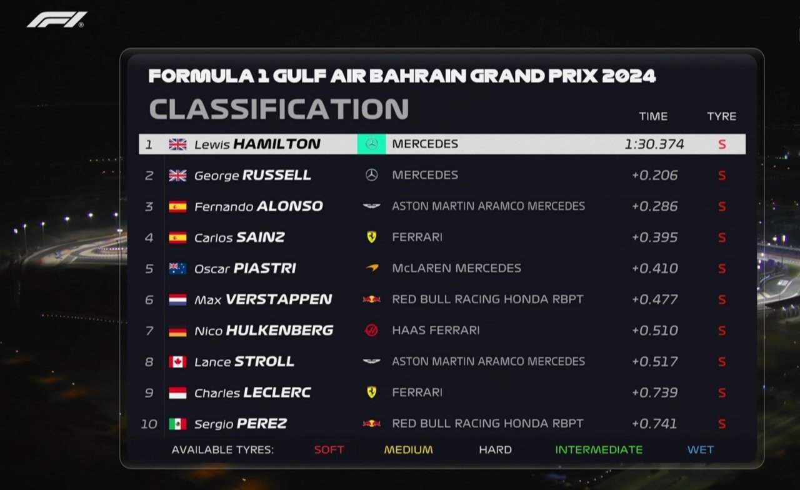Click the Ferrari logo in Sainz's row

[x=371, y=237]
